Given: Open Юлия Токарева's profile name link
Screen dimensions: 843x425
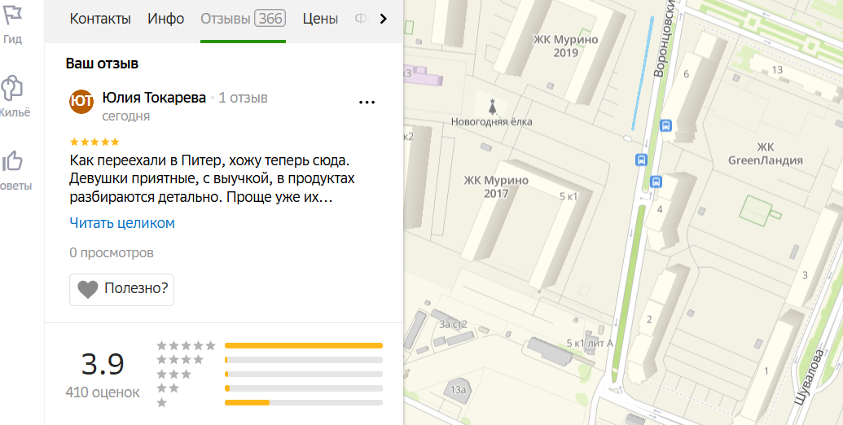Looking at the screenshot, I should 154,98.
